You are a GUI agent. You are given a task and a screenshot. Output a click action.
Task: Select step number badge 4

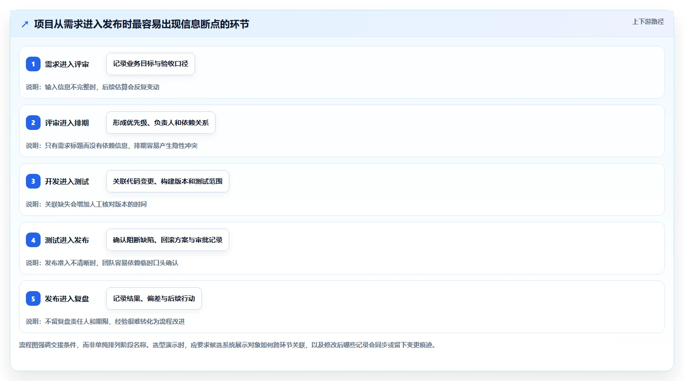point(33,240)
